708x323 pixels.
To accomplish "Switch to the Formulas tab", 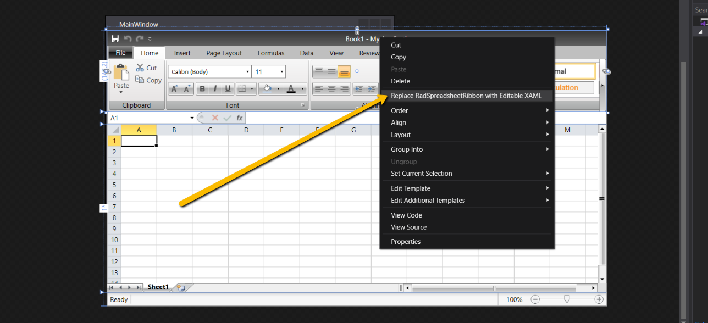I will coord(271,53).
